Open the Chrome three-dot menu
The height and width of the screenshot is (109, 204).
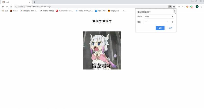pyautogui.click(x=201, y=7)
